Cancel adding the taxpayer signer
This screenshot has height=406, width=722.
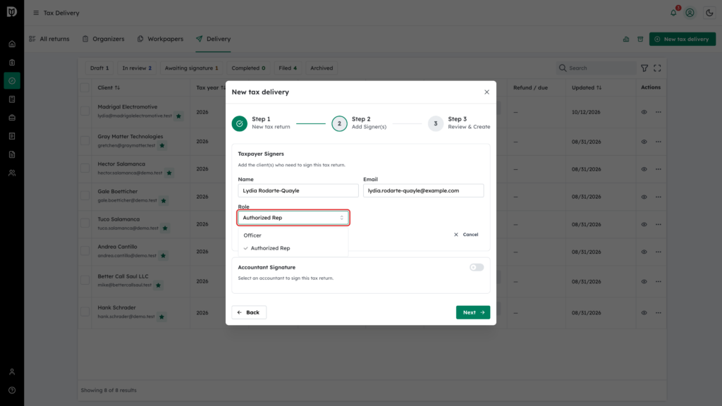(466, 235)
